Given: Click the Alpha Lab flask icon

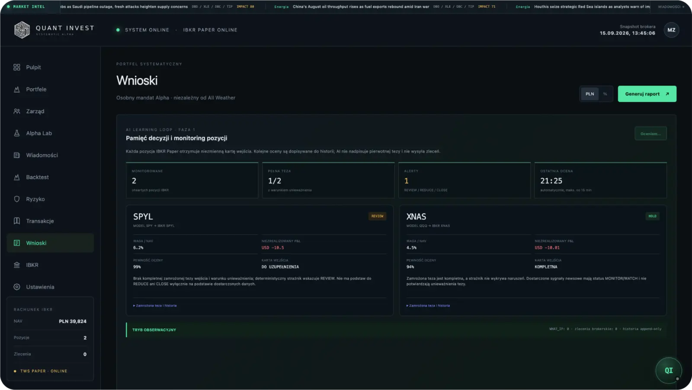Looking at the screenshot, I should [17, 133].
